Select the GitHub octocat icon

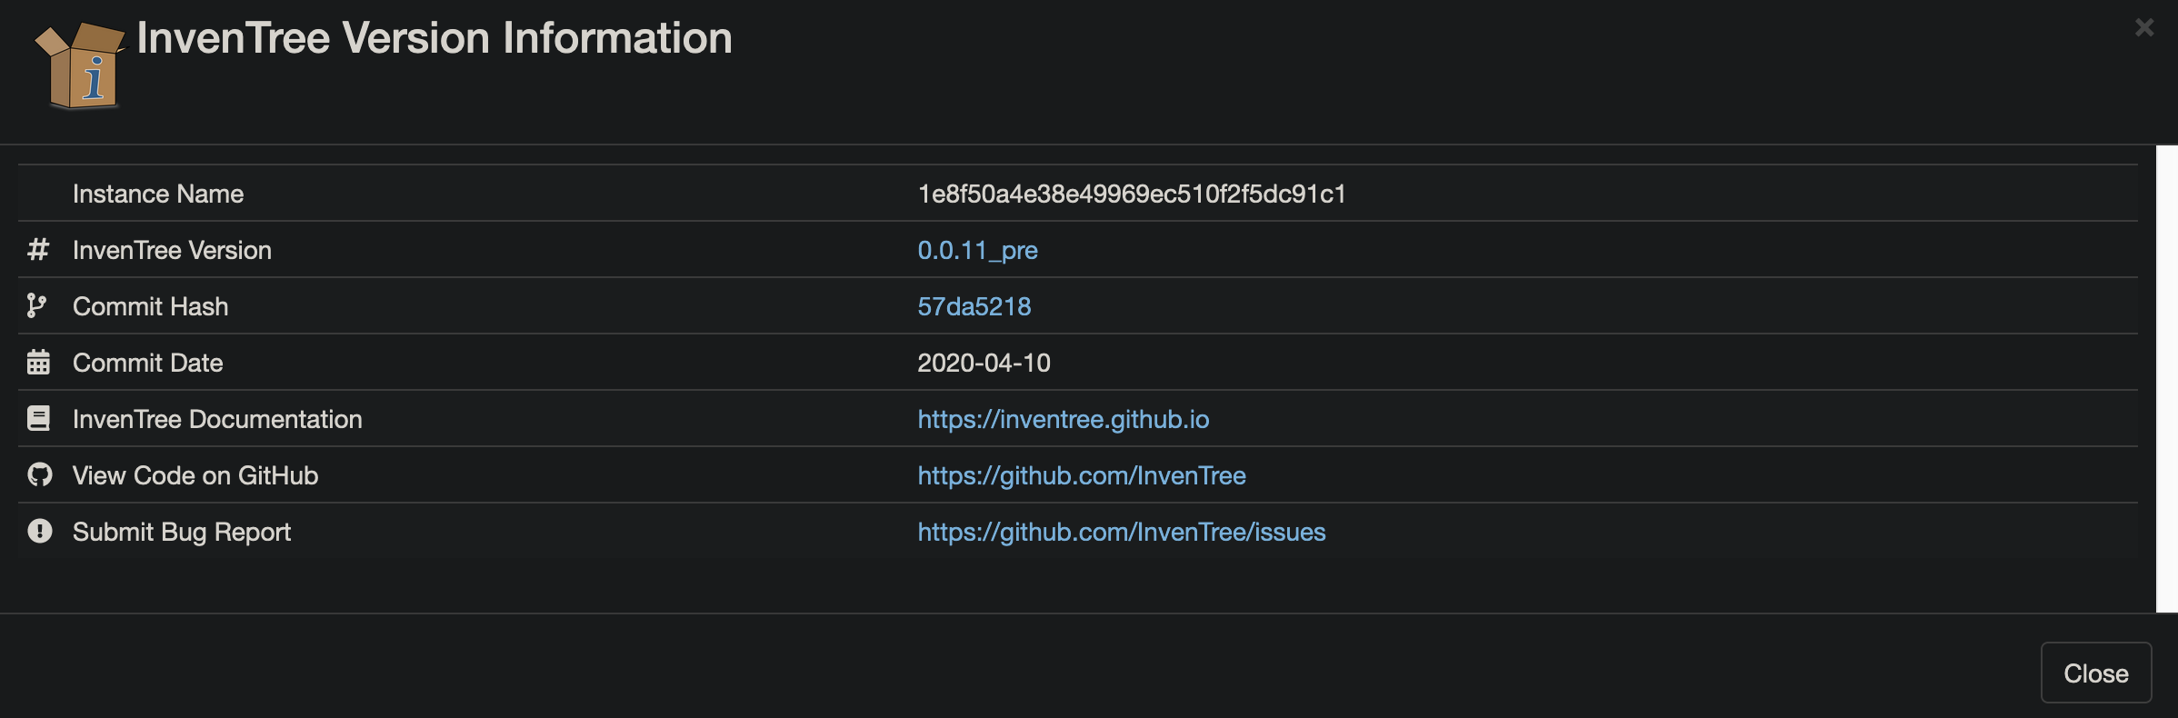click(38, 475)
